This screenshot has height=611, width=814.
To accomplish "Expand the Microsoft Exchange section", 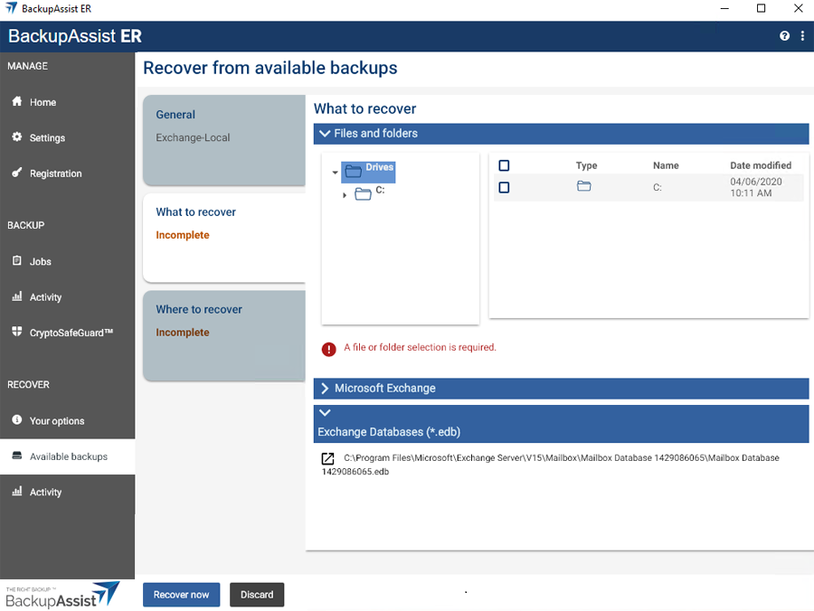I will point(561,389).
